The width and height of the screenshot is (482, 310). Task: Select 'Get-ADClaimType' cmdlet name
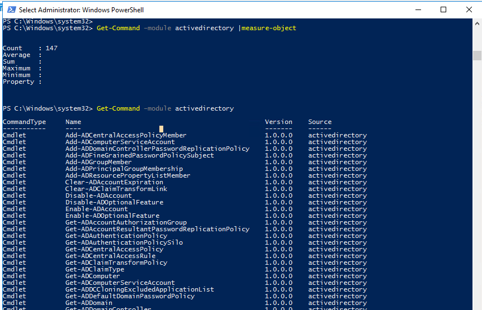pos(94,269)
